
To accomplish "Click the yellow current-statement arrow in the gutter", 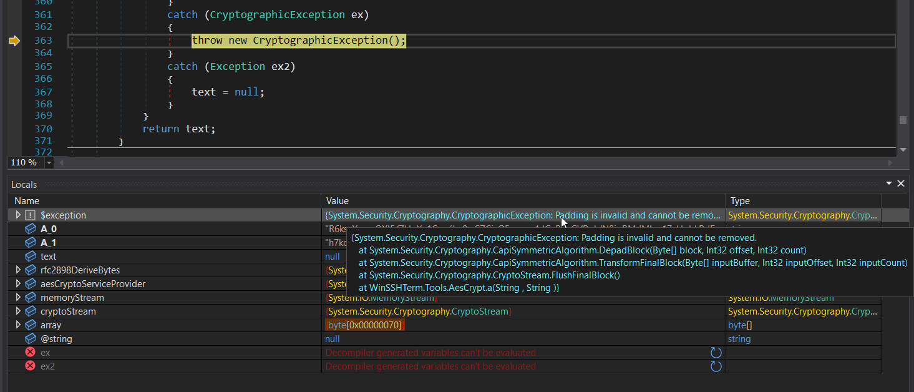I will click(14, 41).
